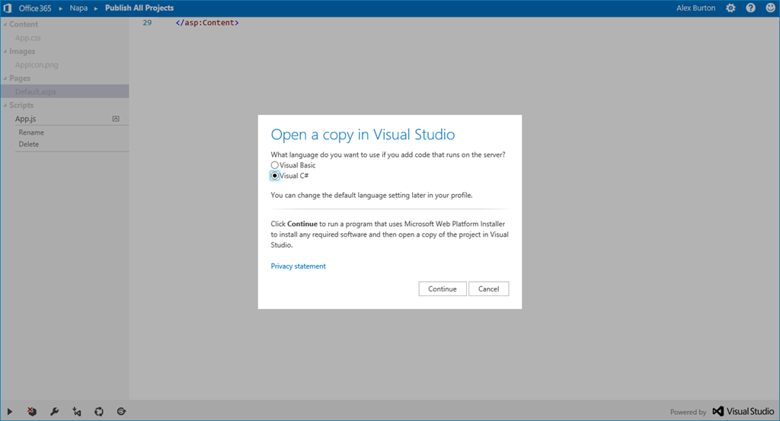Collapse the Images folder triangle
This screenshot has width=780, height=421.
[5, 51]
